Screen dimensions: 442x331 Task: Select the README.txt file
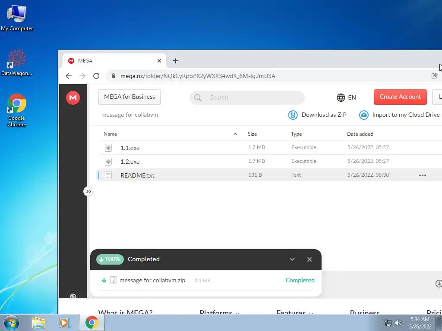pos(269,175)
